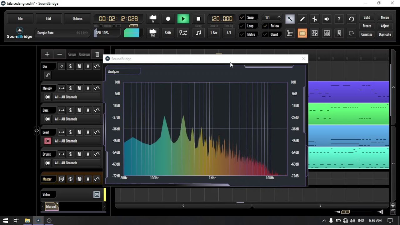Arm record on the Drums track
The height and width of the screenshot is (225, 400).
47,163
